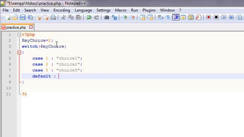Click the switch keyword on line 3
The image size is (244, 137).
tap(30, 46)
